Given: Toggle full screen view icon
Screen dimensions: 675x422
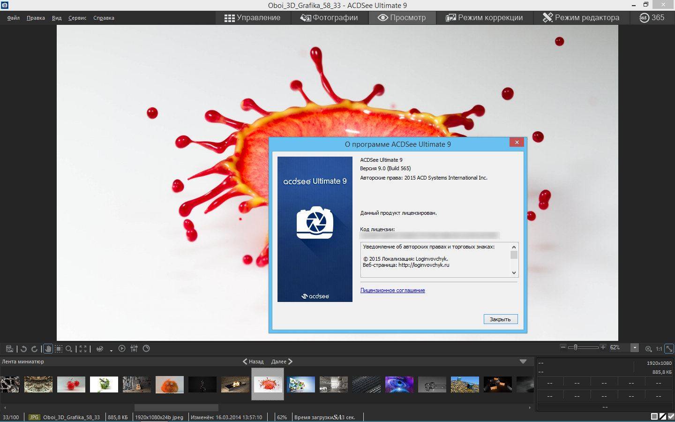Looking at the screenshot, I should [x=83, y=349].
